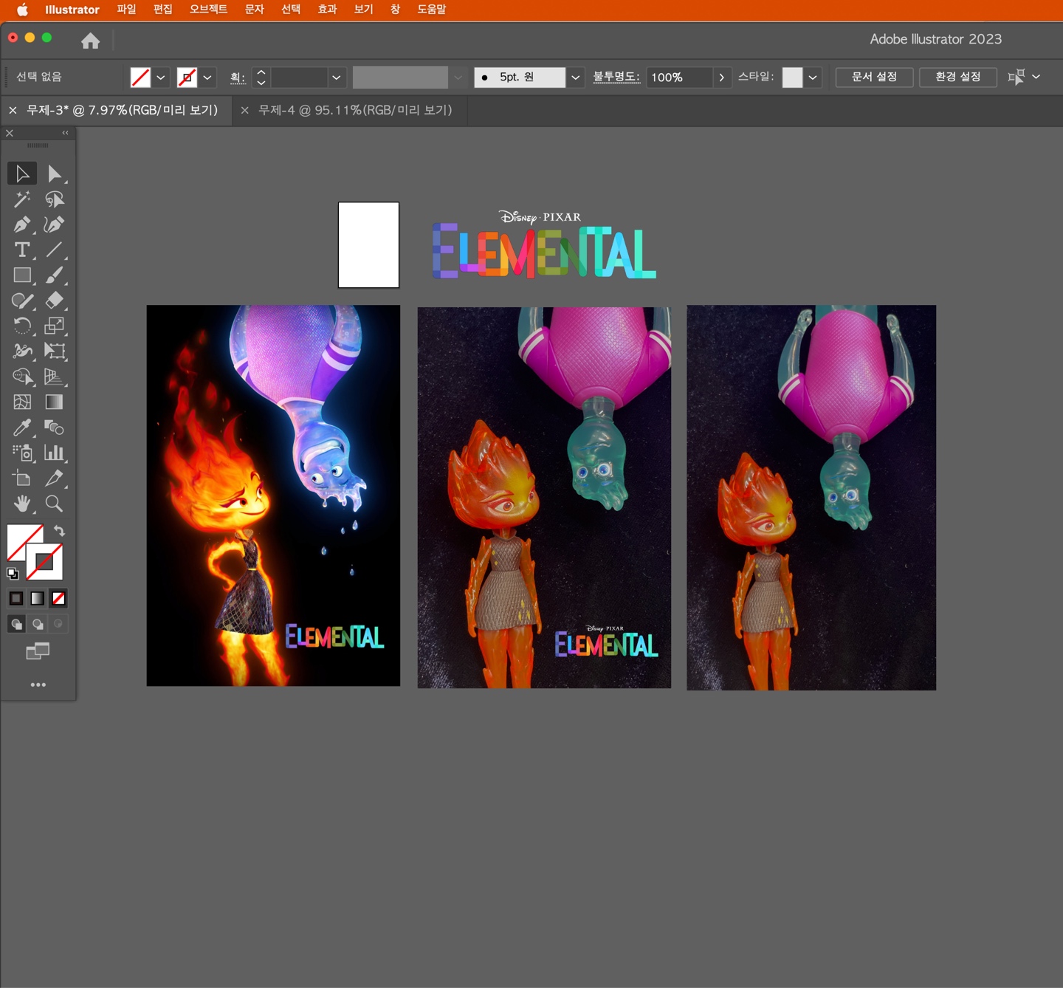1063x988 pixels.
Task: Select the Curvature tool
Action: click(55, 224)
